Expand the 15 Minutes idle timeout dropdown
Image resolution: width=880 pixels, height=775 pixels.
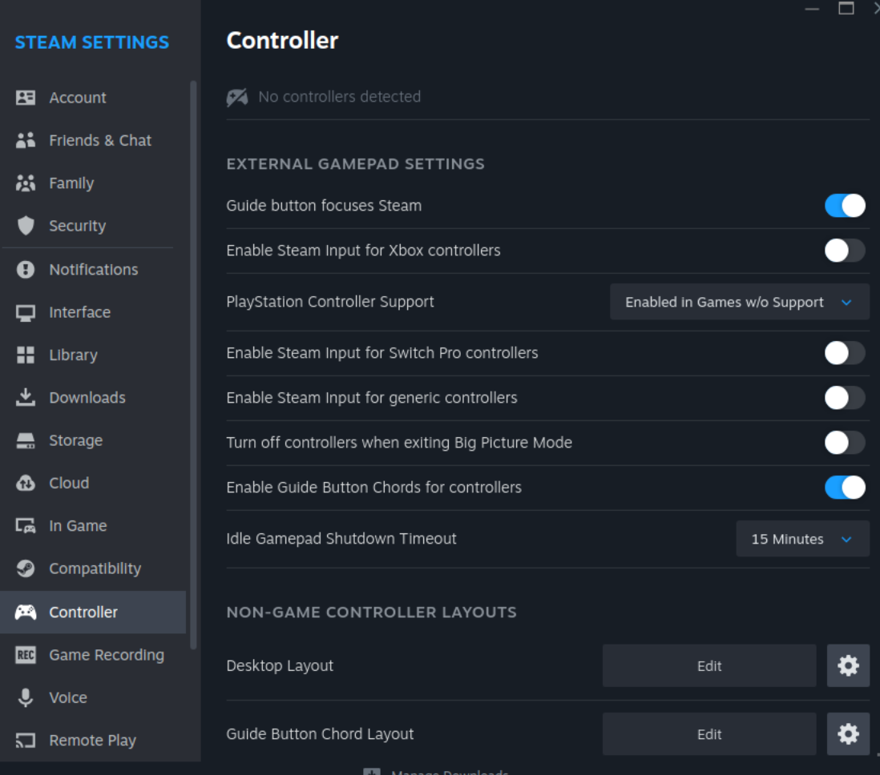(802, 539)
